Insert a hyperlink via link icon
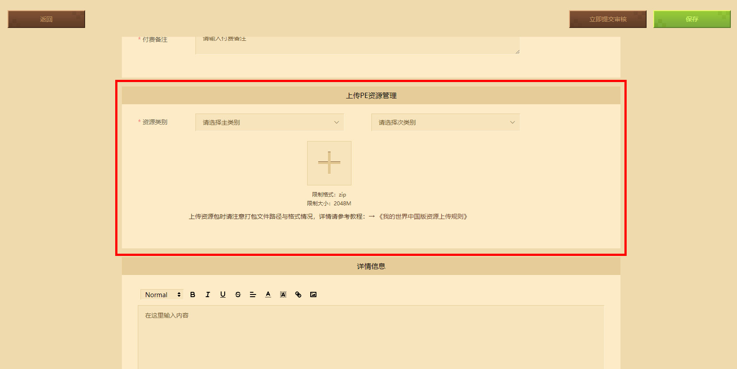This screenshot has width=737, height=369. [298, 294]
